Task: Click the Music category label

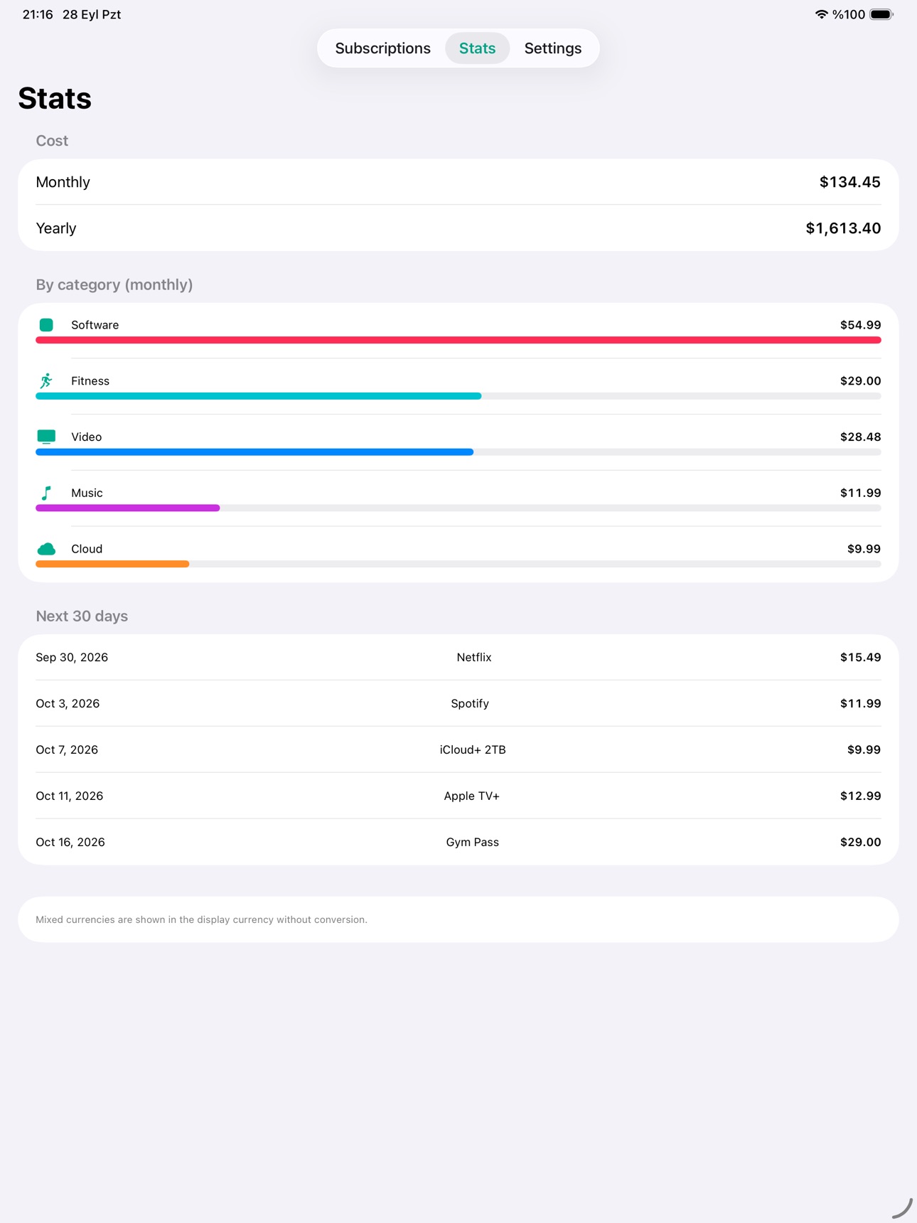Action: click(87, 493)
